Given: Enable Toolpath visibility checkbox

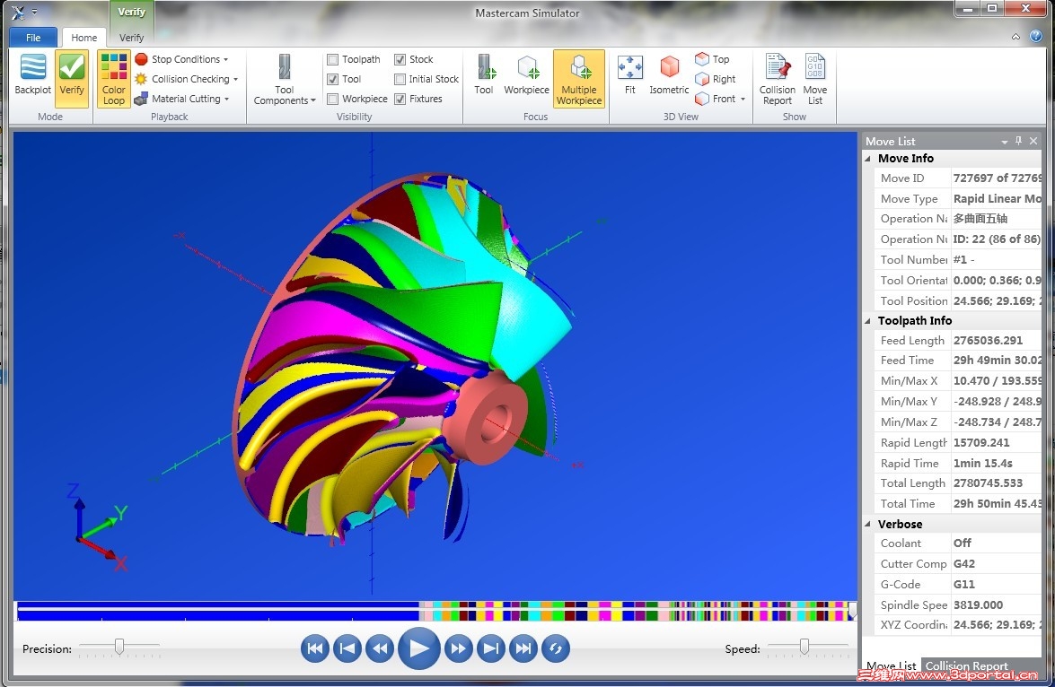Looking at the screenshot, I should (332, 59).
